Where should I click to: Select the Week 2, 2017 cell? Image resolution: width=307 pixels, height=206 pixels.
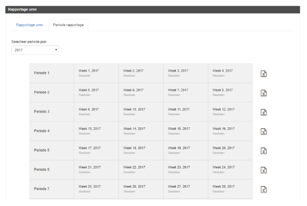point(141,73)
